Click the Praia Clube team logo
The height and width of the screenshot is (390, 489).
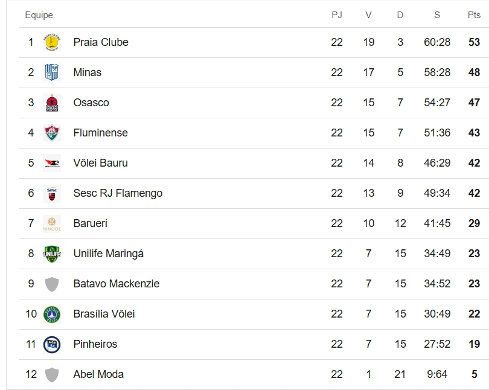click(52, 42)
